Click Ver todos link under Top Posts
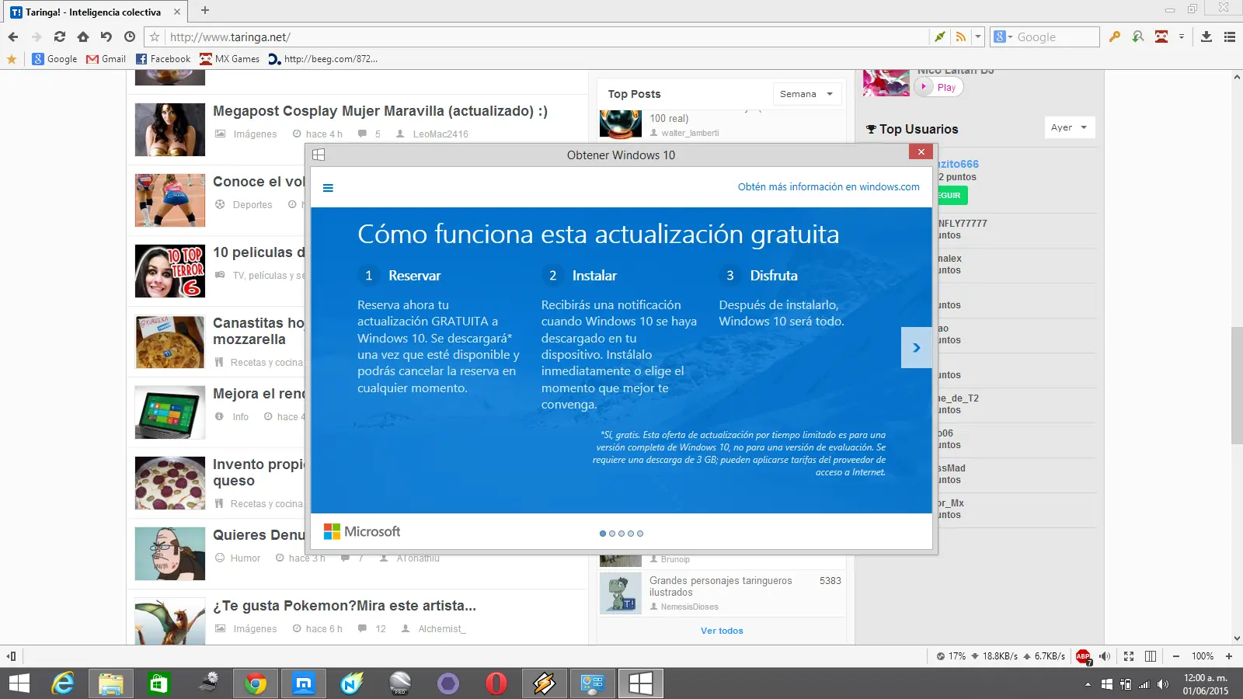1243x699 pixels. click(722, 631)
